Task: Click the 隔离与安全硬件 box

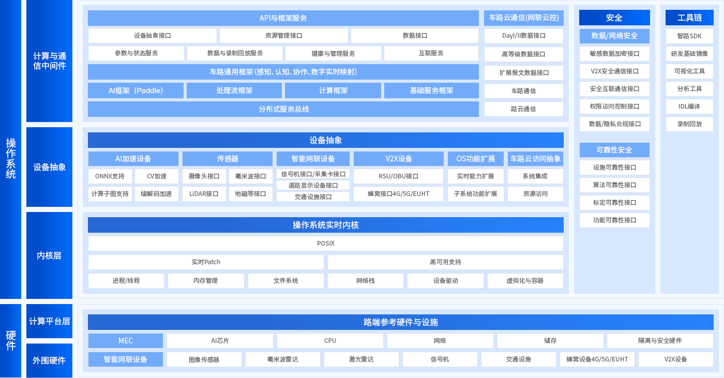Action: [x=660, y=341]
